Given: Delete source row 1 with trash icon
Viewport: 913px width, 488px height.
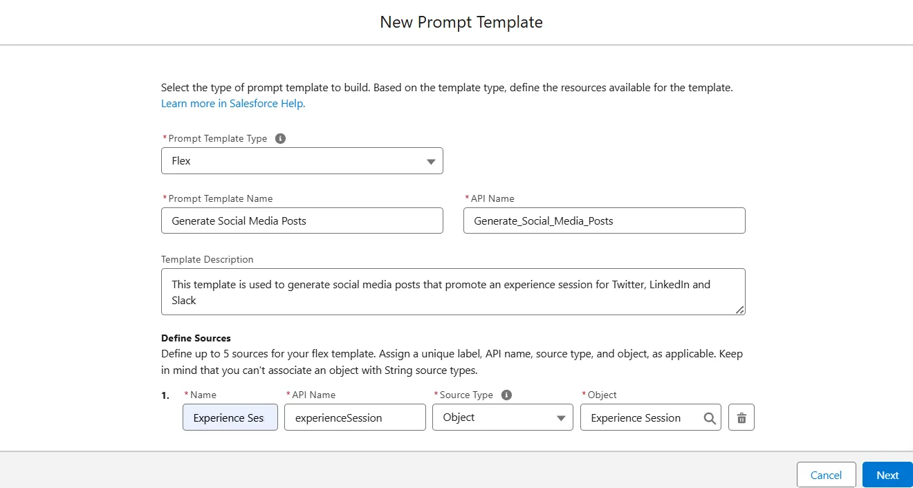Looking at the screenshot, I should click(741, 417).
